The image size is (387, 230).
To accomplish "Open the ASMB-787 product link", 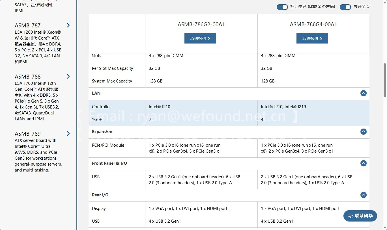I will point(28,25).
